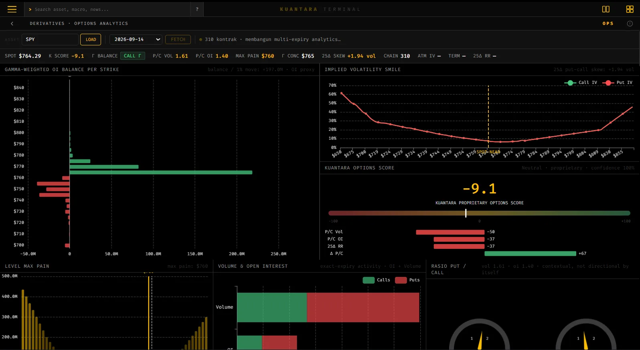The image size is (640, 350).
Task: Click the '25Δ RR' score row label
Action: point(335,246)
